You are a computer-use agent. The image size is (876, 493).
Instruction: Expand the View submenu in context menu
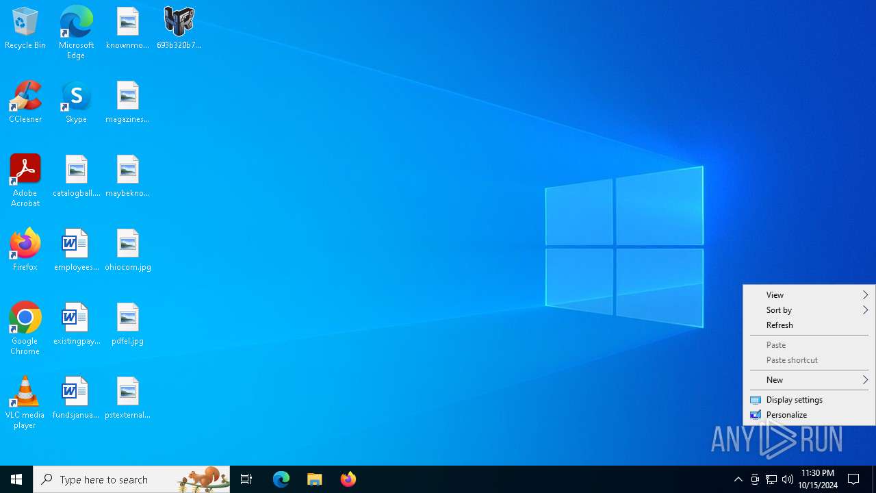tap(809, 295)
